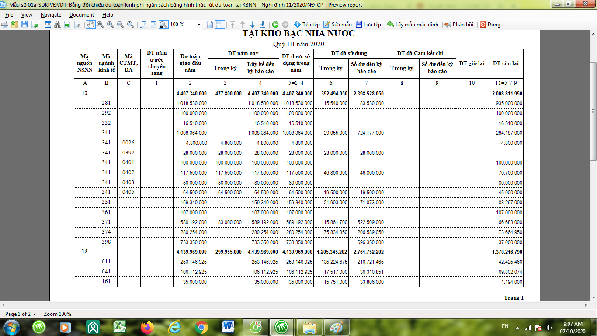Launch Firefox from the taskbar
This screenshot has height=336, width=597.
pyautogui.click(x=147, y=327)
